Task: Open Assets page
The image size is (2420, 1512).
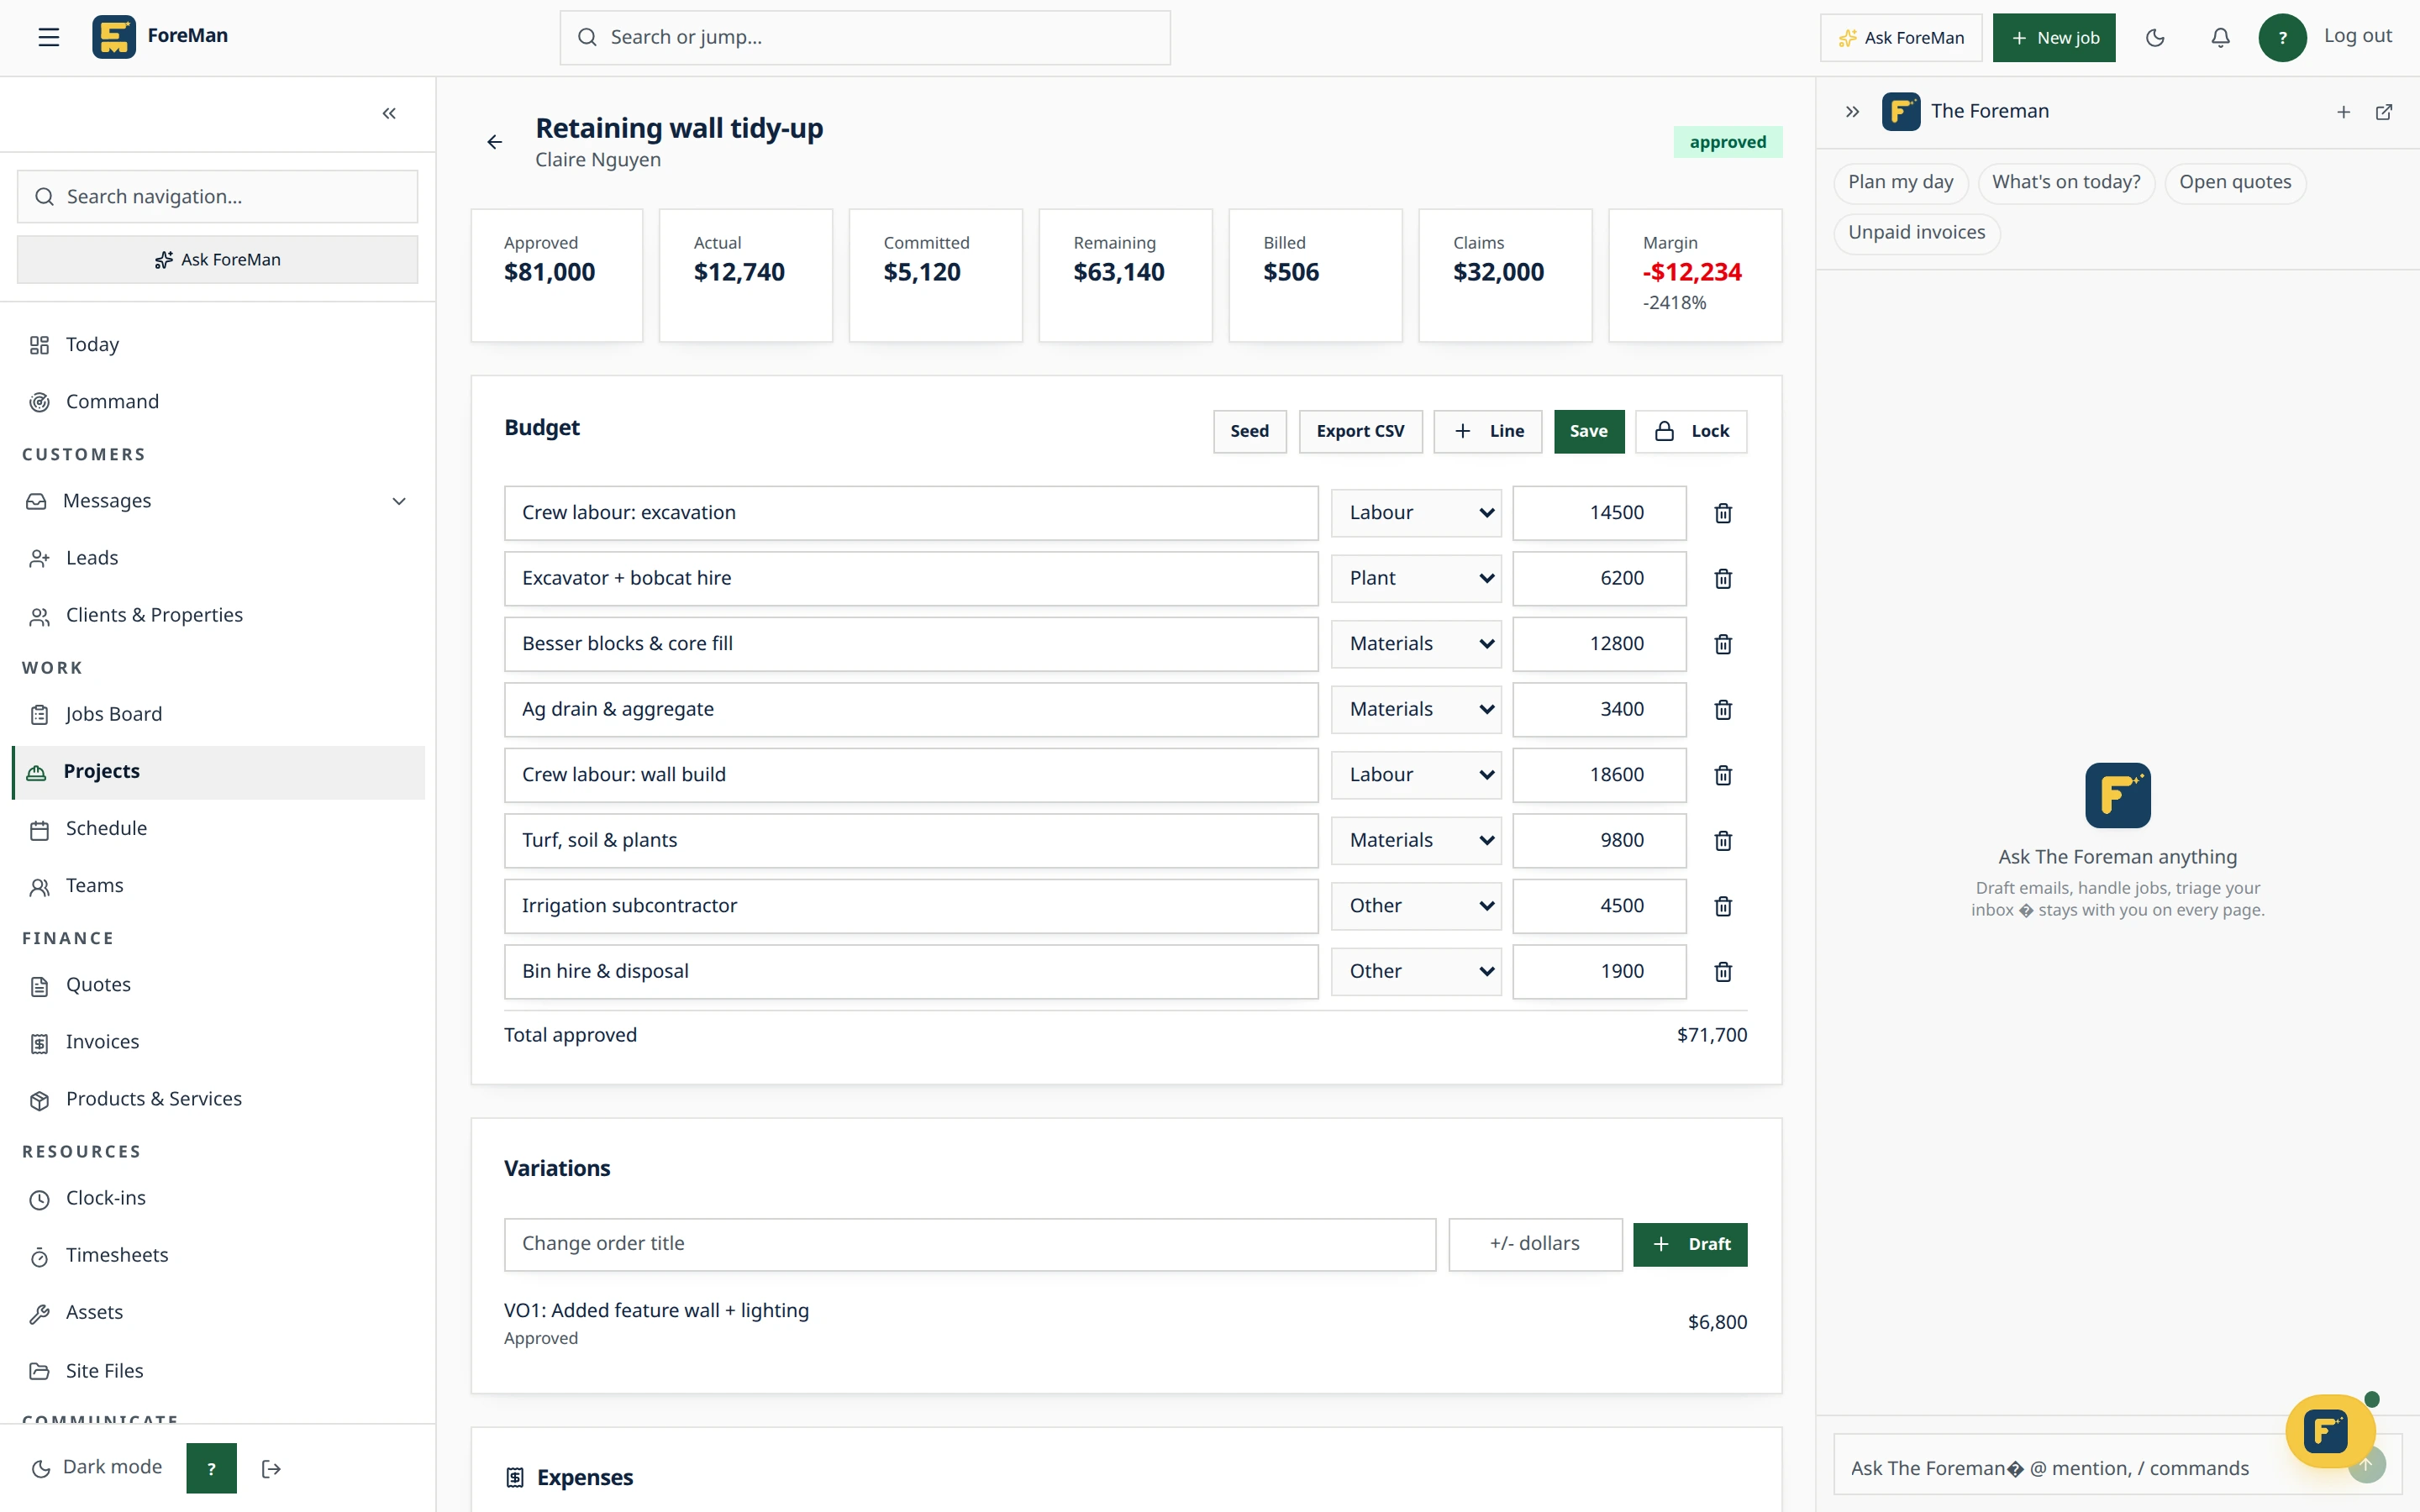Action: (x=218, y=1312)
